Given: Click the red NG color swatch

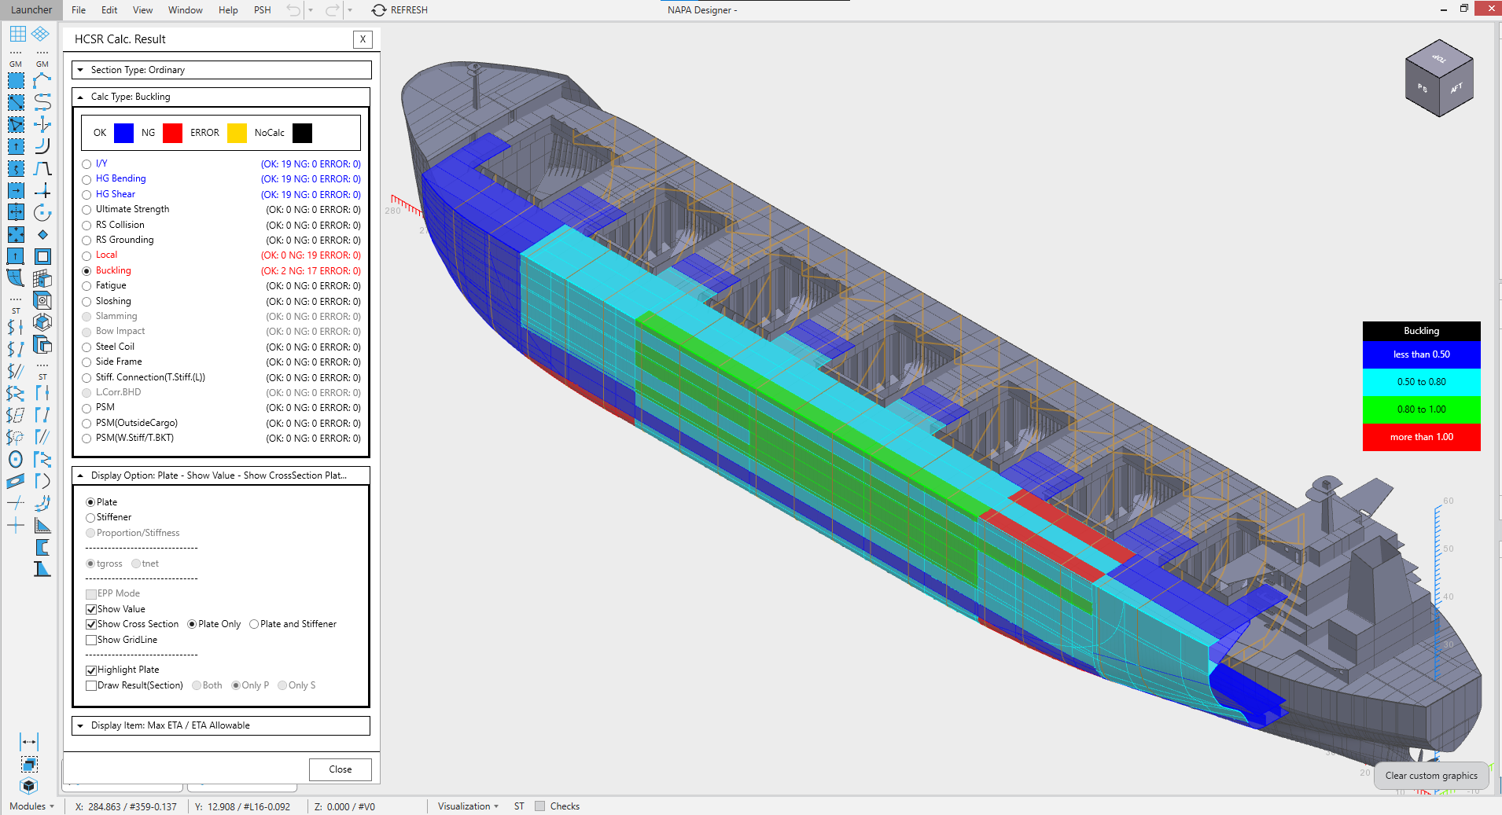Looking at the screenshot, I should pyautogui.click(x=172, y=133).
